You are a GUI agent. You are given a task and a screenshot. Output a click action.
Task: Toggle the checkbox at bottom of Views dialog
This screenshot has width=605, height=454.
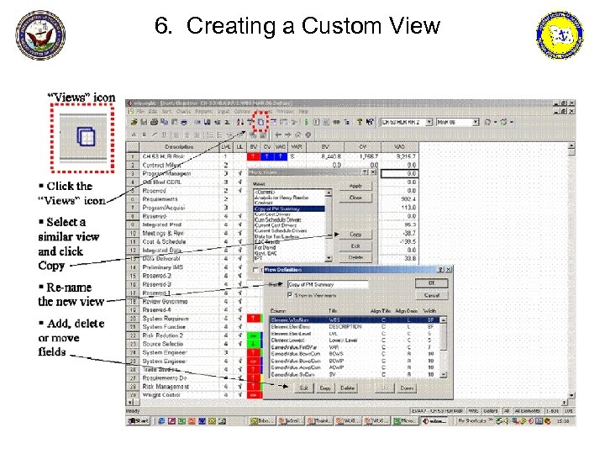(x=255, y=270)
